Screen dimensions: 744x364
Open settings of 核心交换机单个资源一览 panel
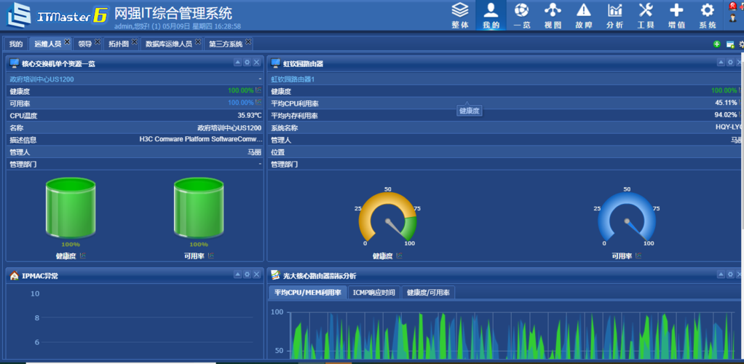(x=247, y=63)
